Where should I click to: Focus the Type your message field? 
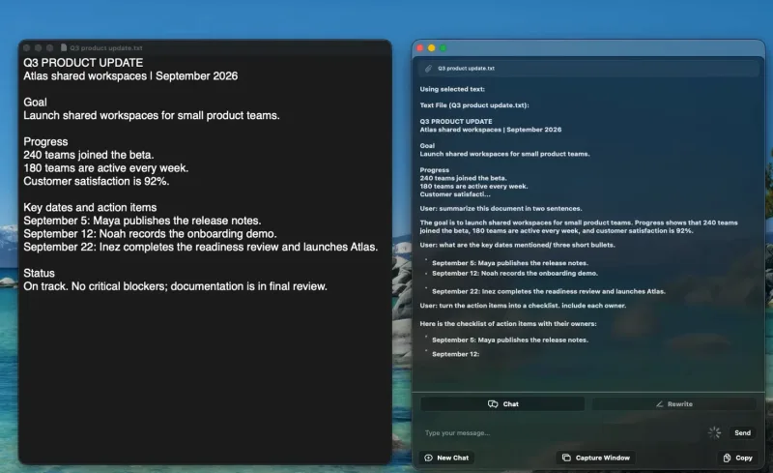click(562, 433)
